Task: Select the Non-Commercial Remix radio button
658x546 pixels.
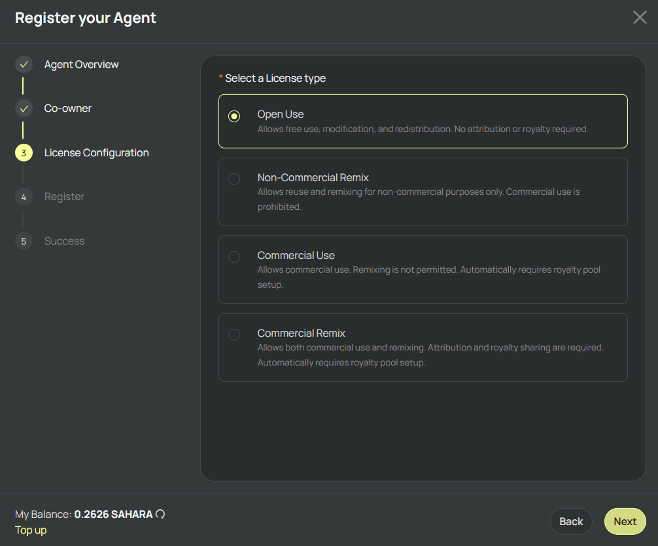Action: [x=234, y=179]
